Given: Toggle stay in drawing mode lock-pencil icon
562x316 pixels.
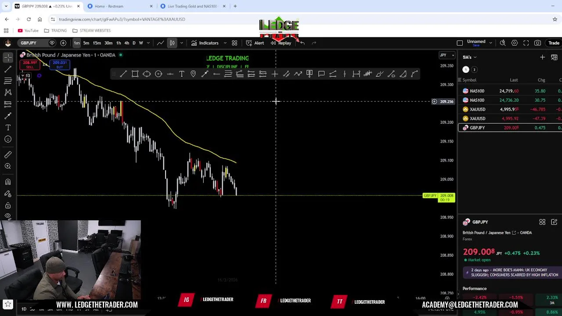Looking at the screenshot, I should tap(8, 194).
